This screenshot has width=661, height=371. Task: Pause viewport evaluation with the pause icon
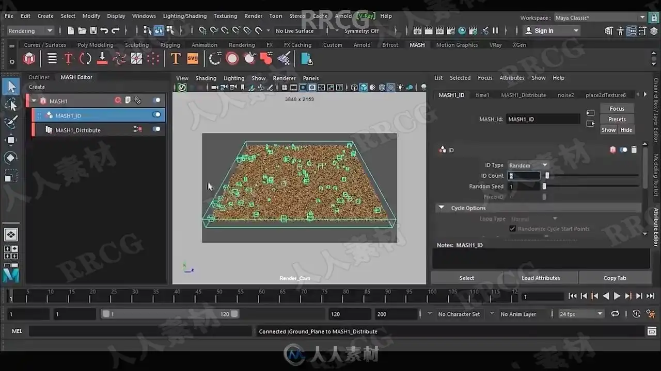point(495,30)
